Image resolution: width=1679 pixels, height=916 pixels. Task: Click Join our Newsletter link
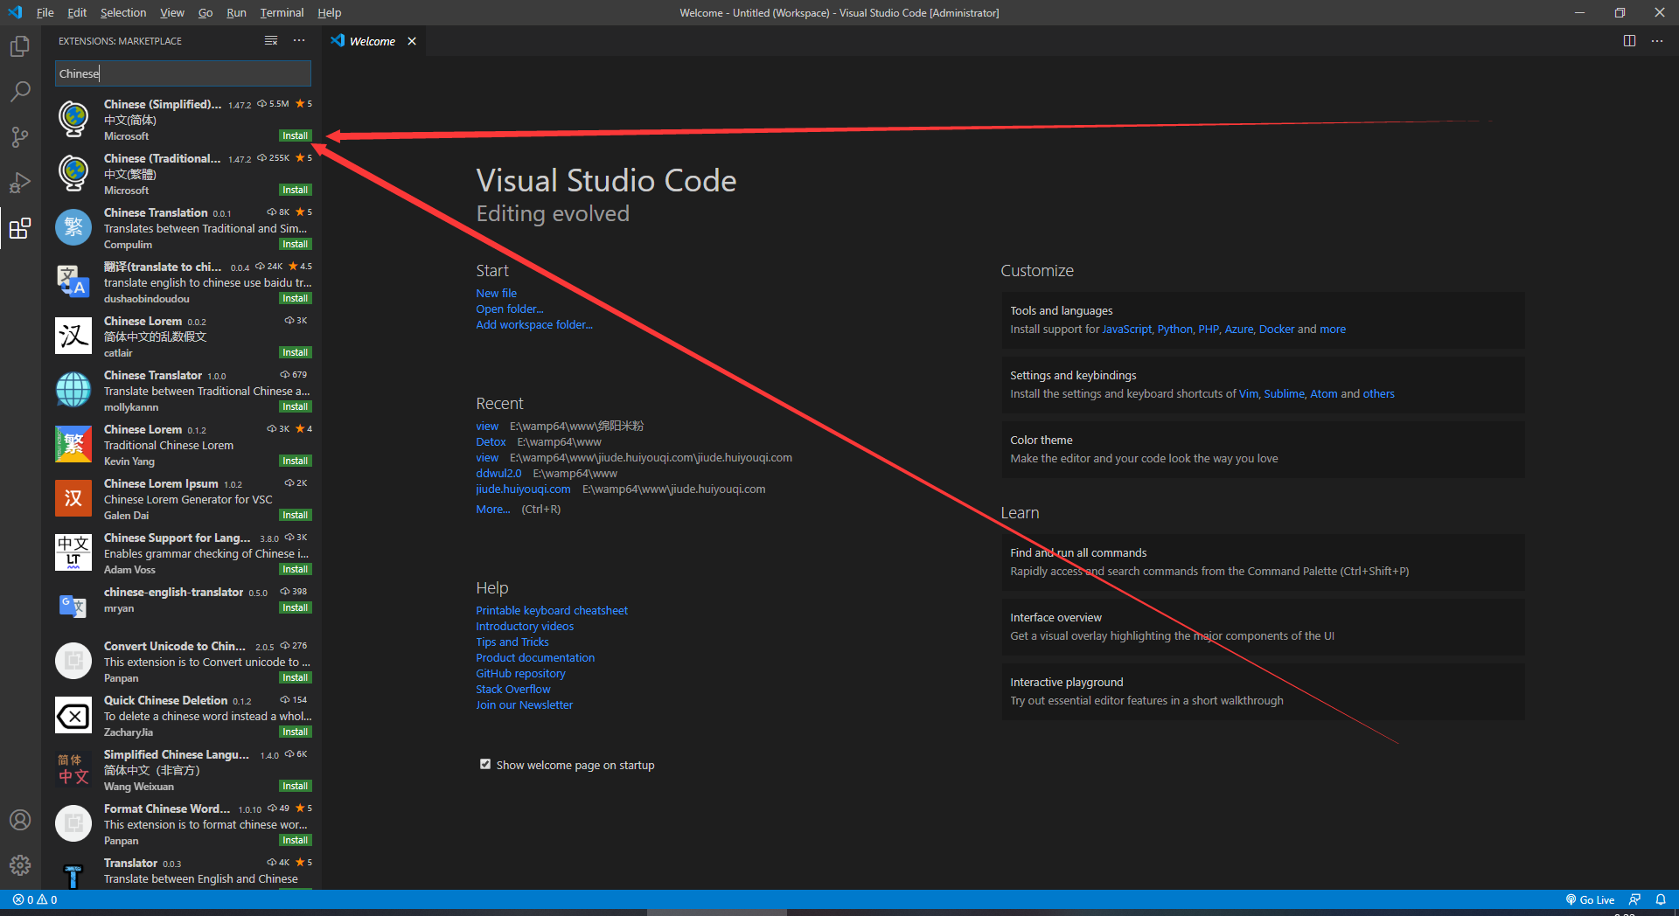tap(525, 704)
